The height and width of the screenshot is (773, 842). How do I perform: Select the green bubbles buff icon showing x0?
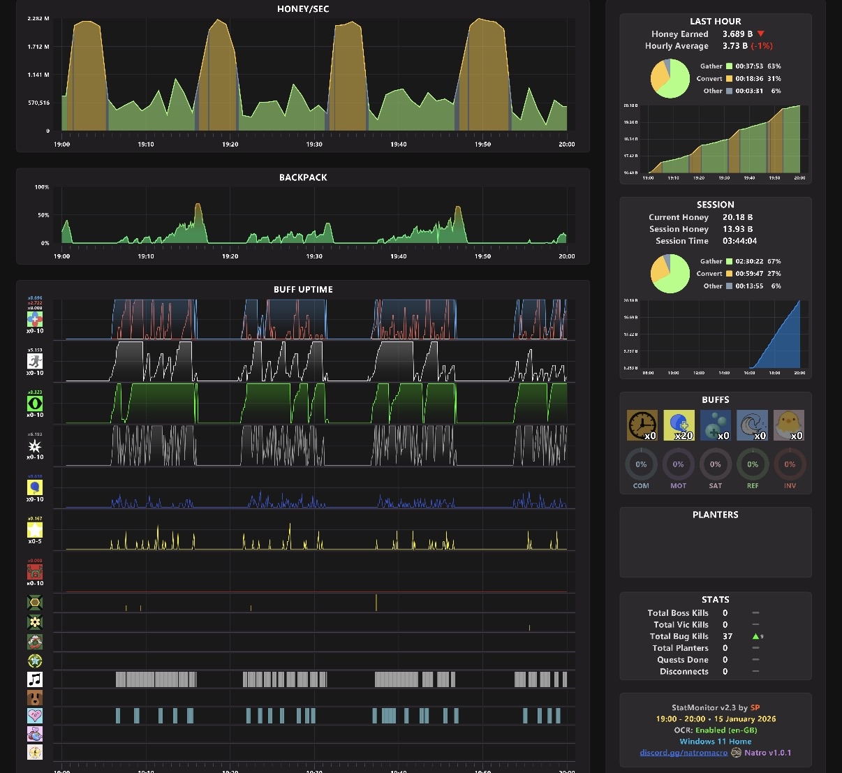tap(716, 425)
